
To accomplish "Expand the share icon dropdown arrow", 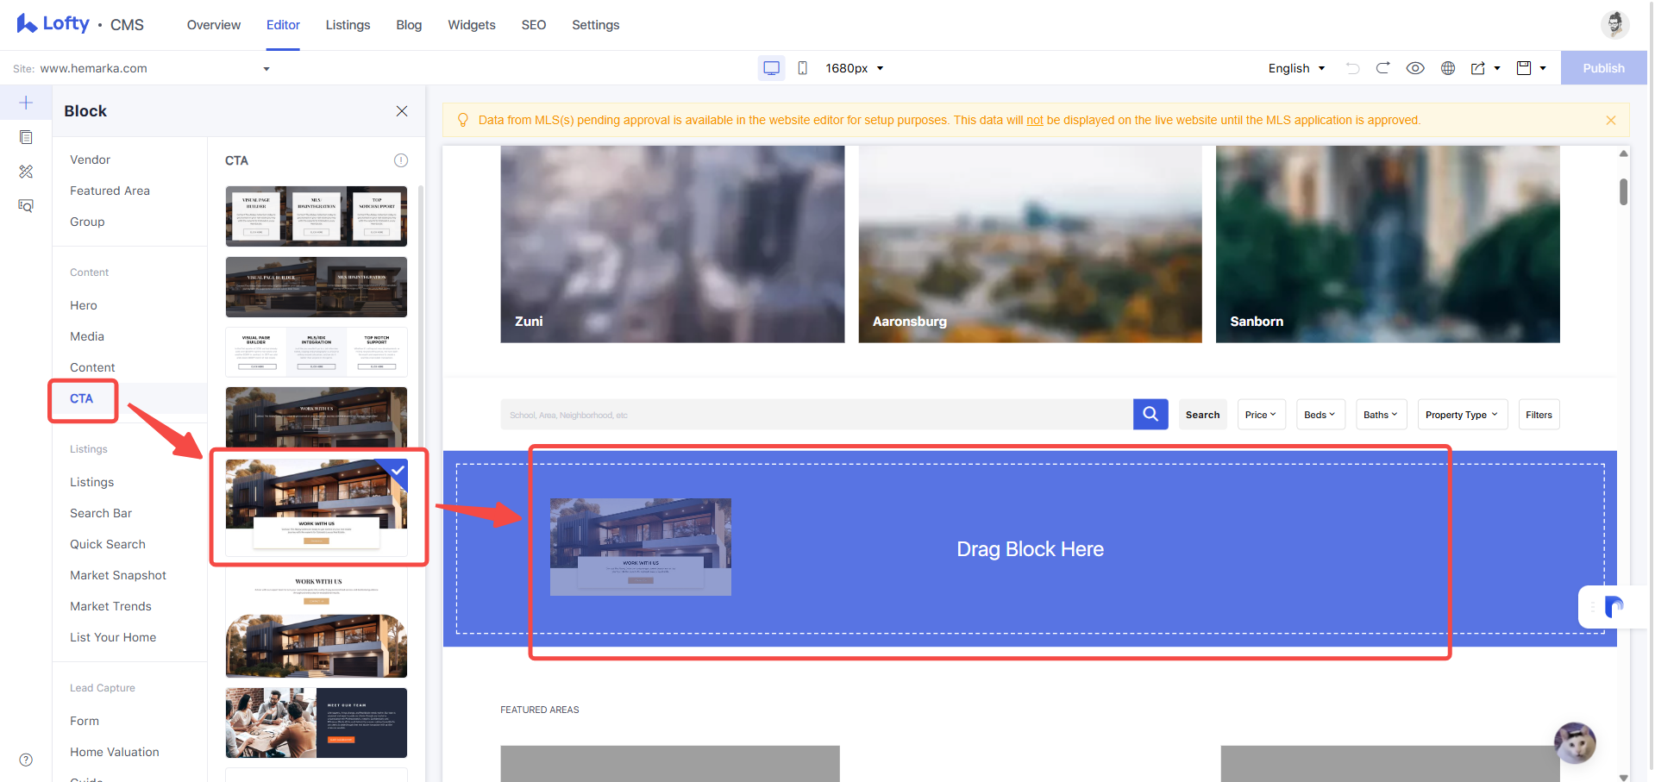I will click(x=1497, y=68).
